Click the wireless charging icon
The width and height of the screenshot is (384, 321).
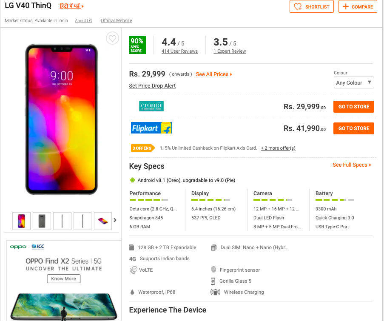[x=215, y=292]
